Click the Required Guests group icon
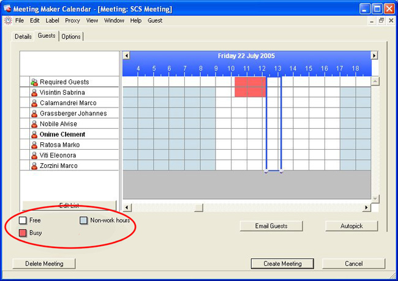Viewport: 398px width, 281px height. [x=34, y=82]
